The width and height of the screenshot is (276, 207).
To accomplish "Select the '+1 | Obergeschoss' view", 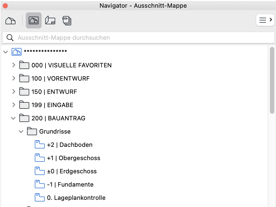I will tap(73, 158).
